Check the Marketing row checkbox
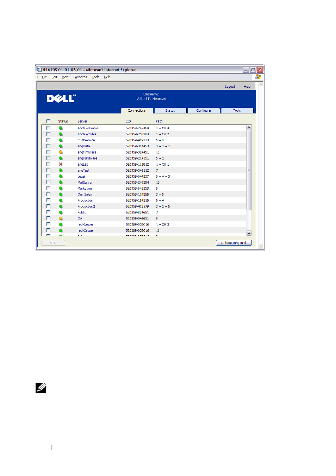The height and width of the screenshot is (476, 336). click(49, 188)
